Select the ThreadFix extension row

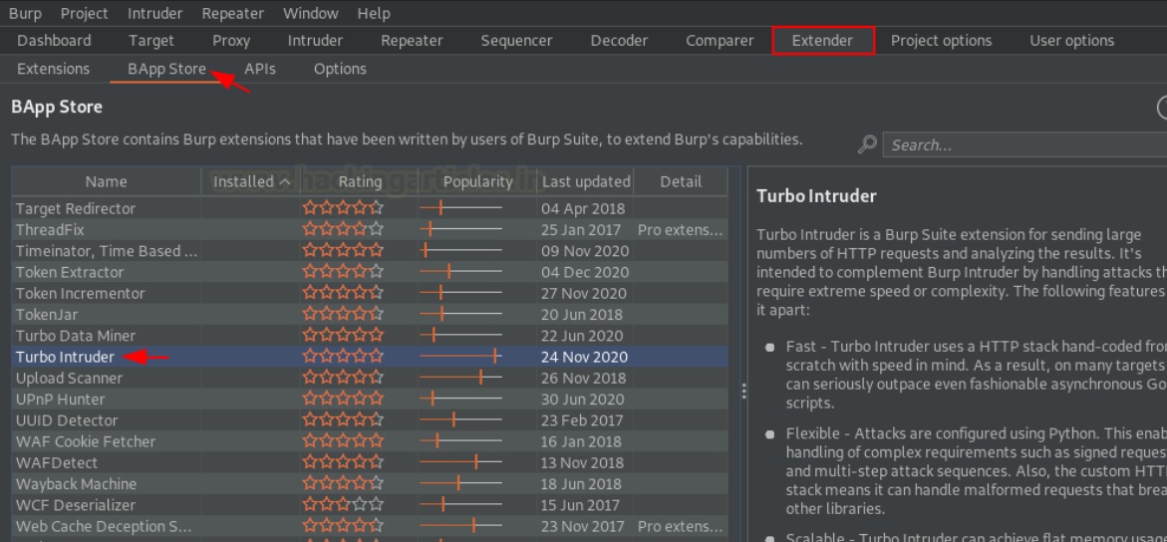pos(370,229)
